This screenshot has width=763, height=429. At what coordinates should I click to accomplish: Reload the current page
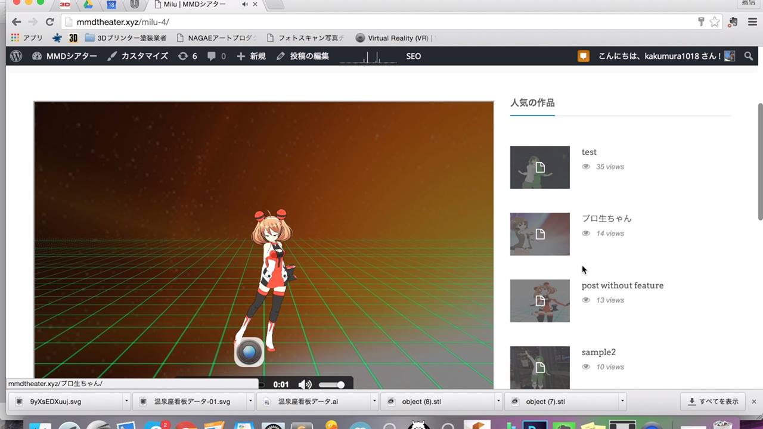click(50, 22)
